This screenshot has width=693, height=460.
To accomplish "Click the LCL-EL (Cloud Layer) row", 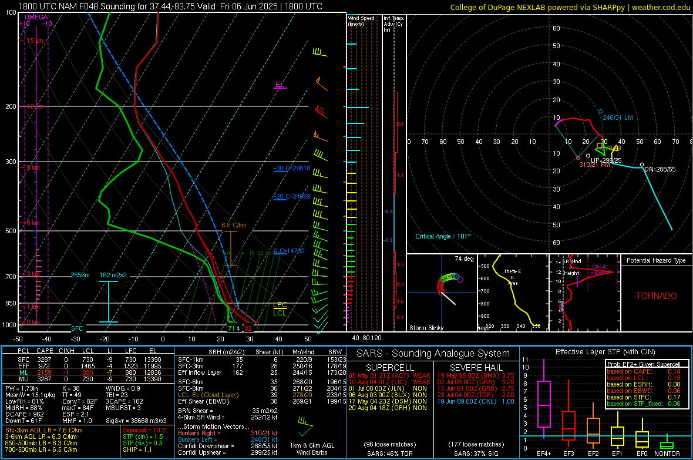I will click(x=263, y=395).
